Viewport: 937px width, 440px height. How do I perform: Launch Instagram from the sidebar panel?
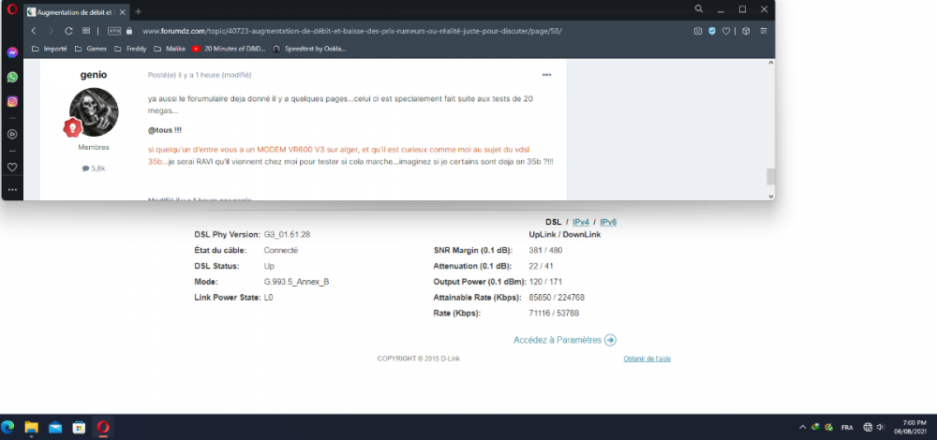(12, 101)
